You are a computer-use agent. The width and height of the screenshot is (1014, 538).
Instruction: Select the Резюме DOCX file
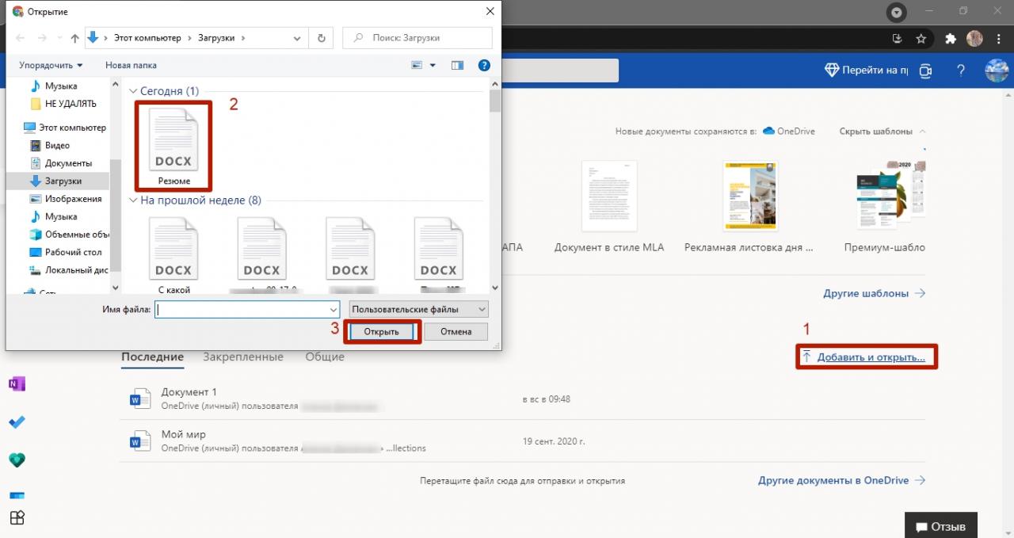173,145
